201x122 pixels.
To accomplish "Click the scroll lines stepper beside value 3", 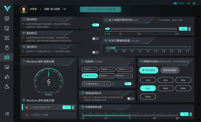I will (x=73, y=107).
